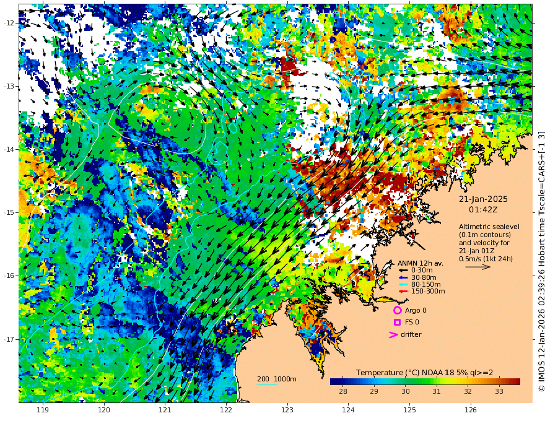Click the black 0-30m arrow legend symbol

point(403,270)
